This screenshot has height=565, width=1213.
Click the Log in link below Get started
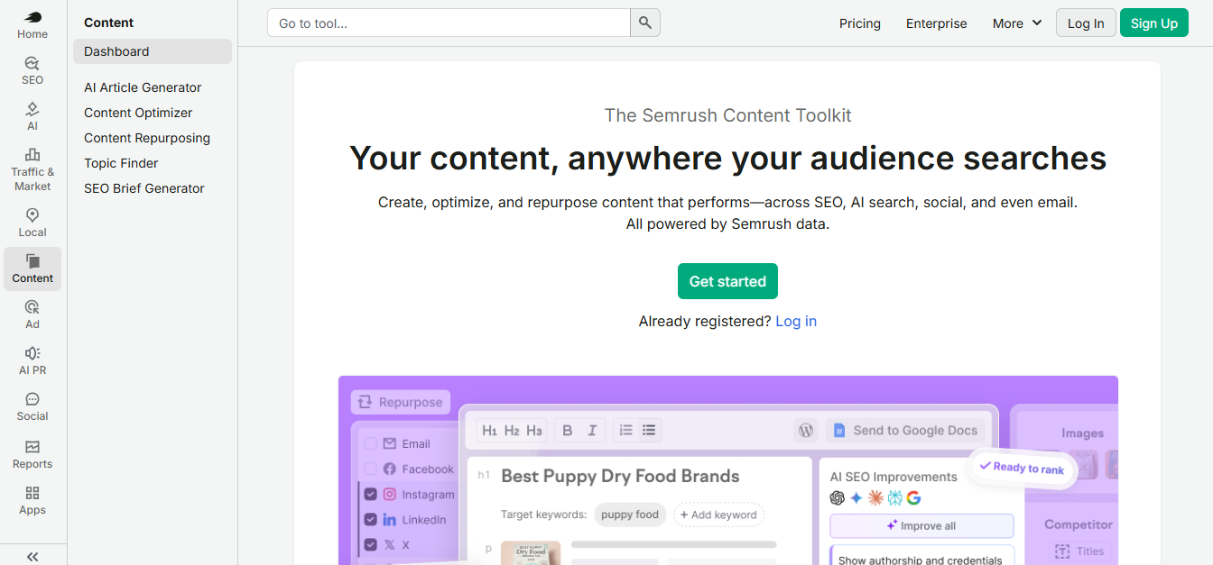pyautogui.click(x=796, y=321)
